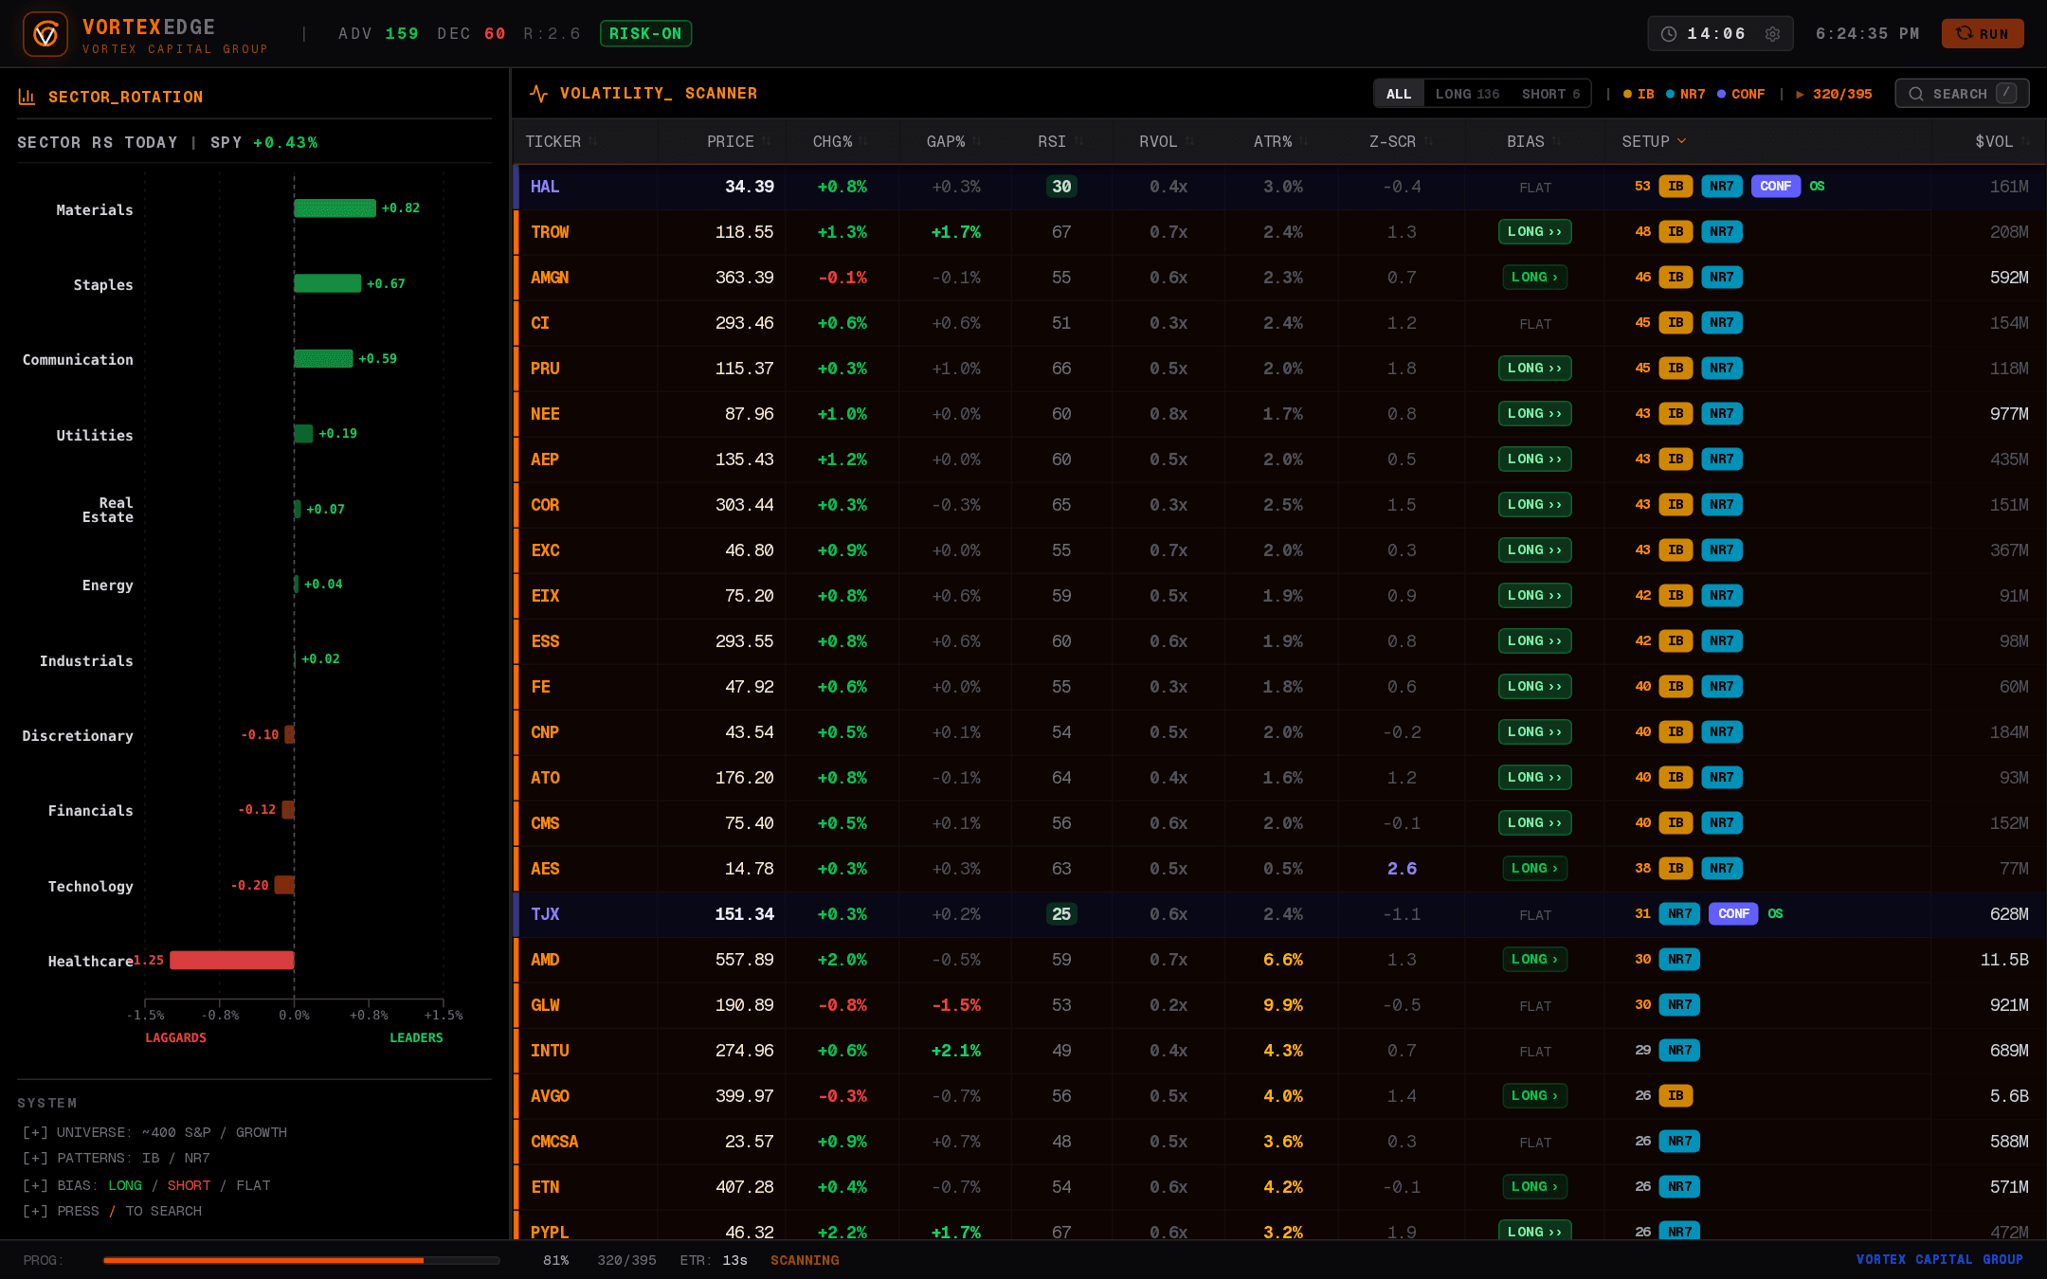The height and width of the screenshot is (1279, 2047).
Task: Click HAL's RSI value 30
Action: (1061, 187)
